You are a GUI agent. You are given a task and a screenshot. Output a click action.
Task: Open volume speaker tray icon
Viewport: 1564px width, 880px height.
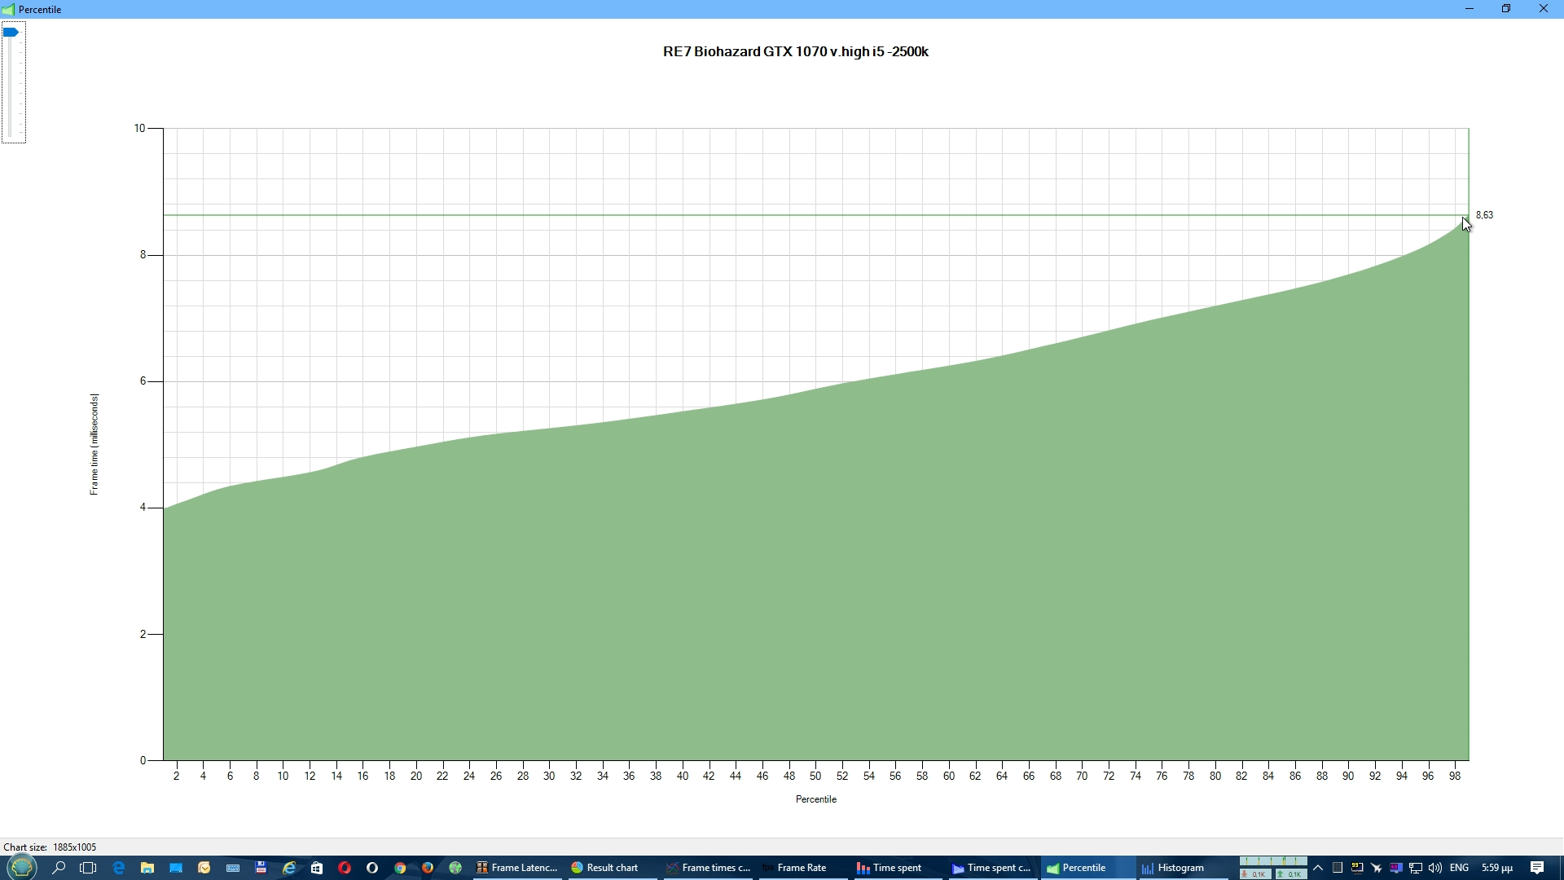pyautogui.click(x=1435, y=868)
